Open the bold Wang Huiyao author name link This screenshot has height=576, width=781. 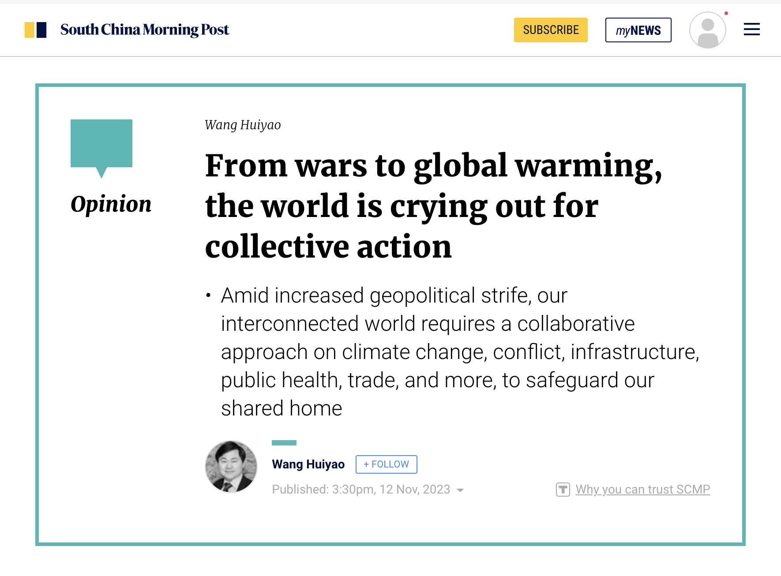coord(308,464)
